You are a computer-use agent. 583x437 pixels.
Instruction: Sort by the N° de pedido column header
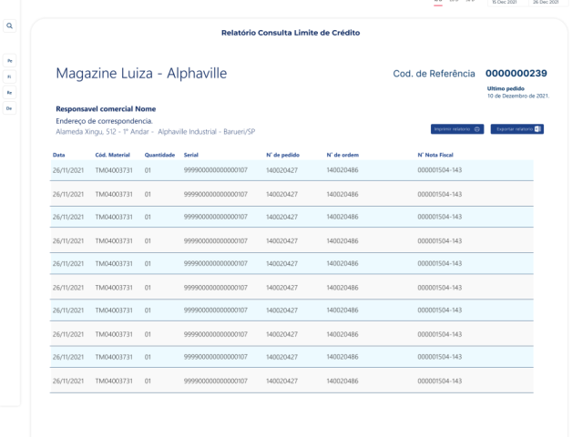(x=282, y=155)
